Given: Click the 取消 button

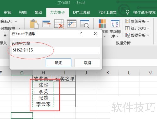Looking at the screenshot, I should click(87, 63).
